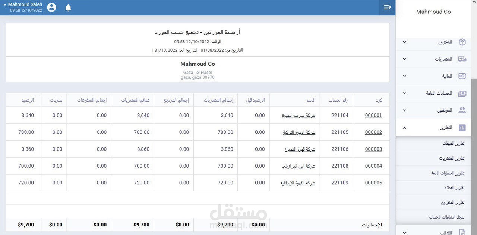Expand the المخزون sidebar section

(404, 42)
